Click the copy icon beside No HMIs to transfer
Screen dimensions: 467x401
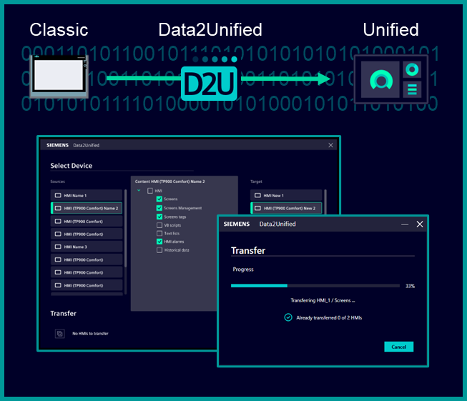(59, 333)
